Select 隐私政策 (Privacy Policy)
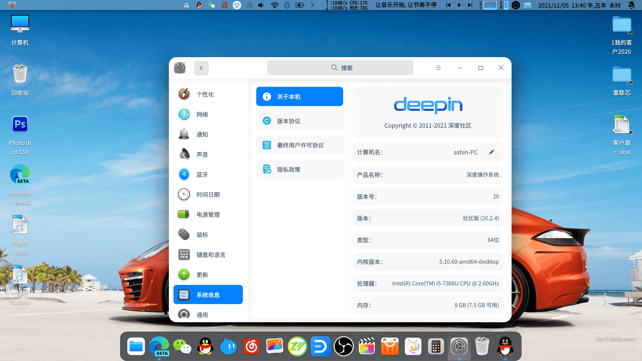642x361 pixels. (299, 169)
